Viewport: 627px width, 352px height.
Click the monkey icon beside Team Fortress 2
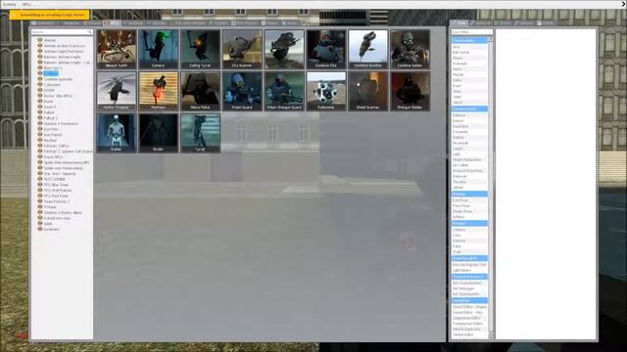(40, 201)
